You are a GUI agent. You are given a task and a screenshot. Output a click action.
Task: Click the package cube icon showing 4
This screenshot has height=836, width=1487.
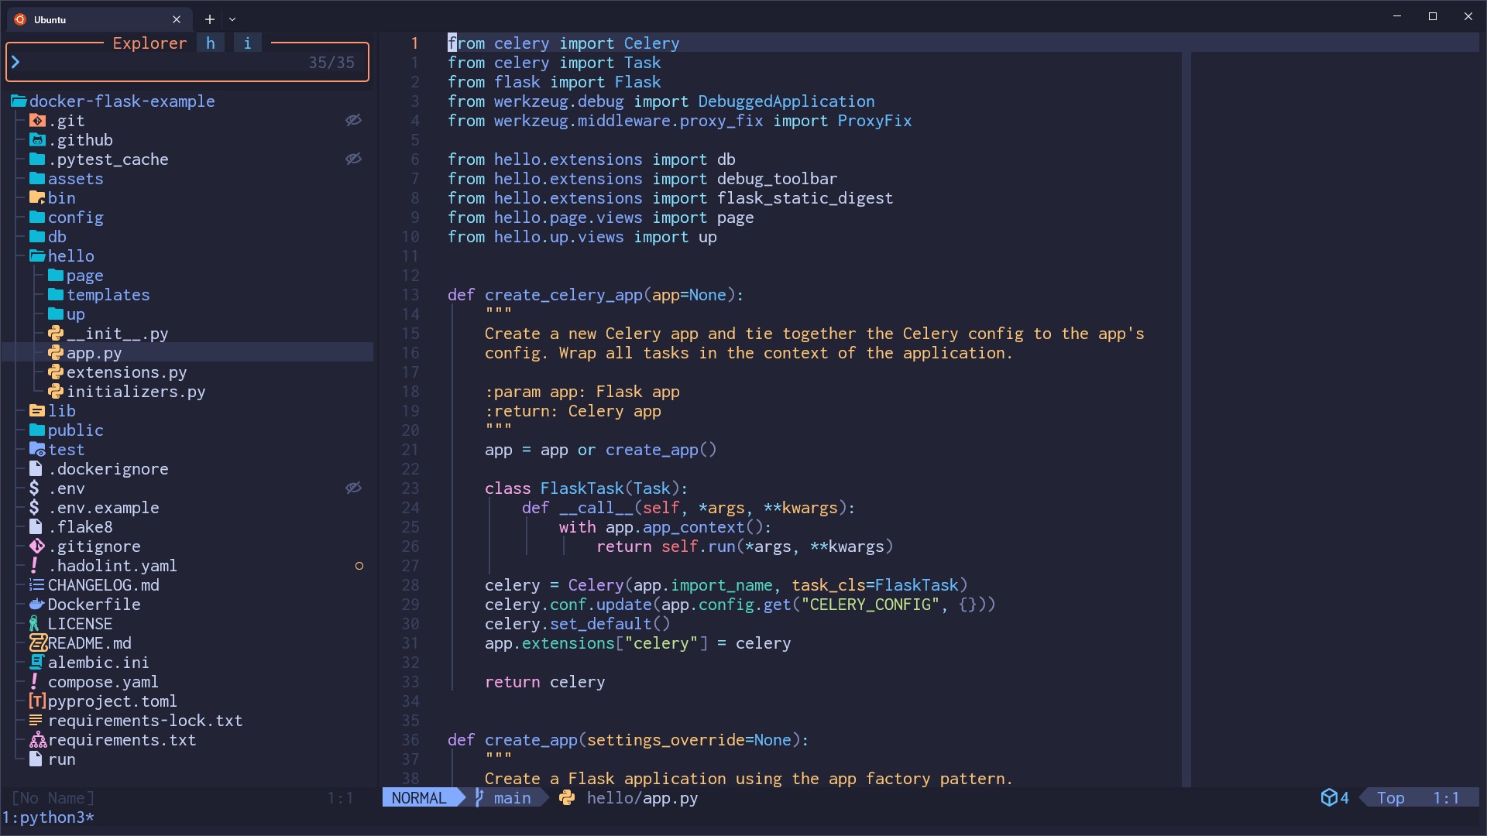coord(1329,798)
